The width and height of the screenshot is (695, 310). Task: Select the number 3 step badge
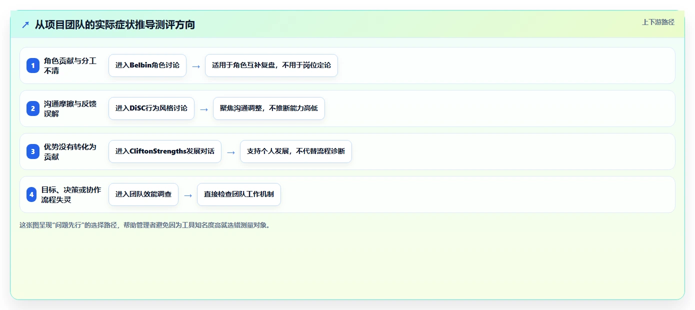tap(33, 151)
